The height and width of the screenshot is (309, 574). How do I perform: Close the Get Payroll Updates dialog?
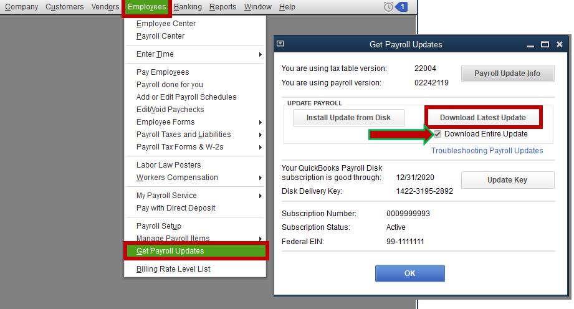(560, 44)
